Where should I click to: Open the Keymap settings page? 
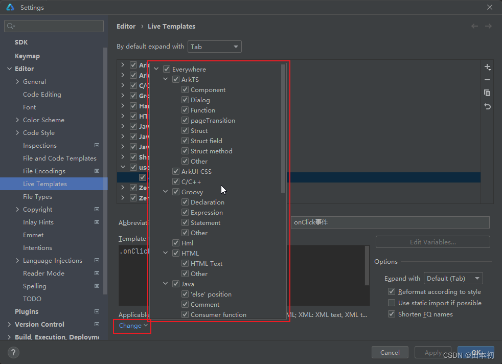coord(27,56)
